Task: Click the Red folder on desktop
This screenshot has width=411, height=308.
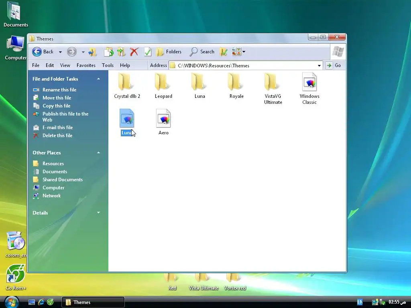Action: (172, 282)
